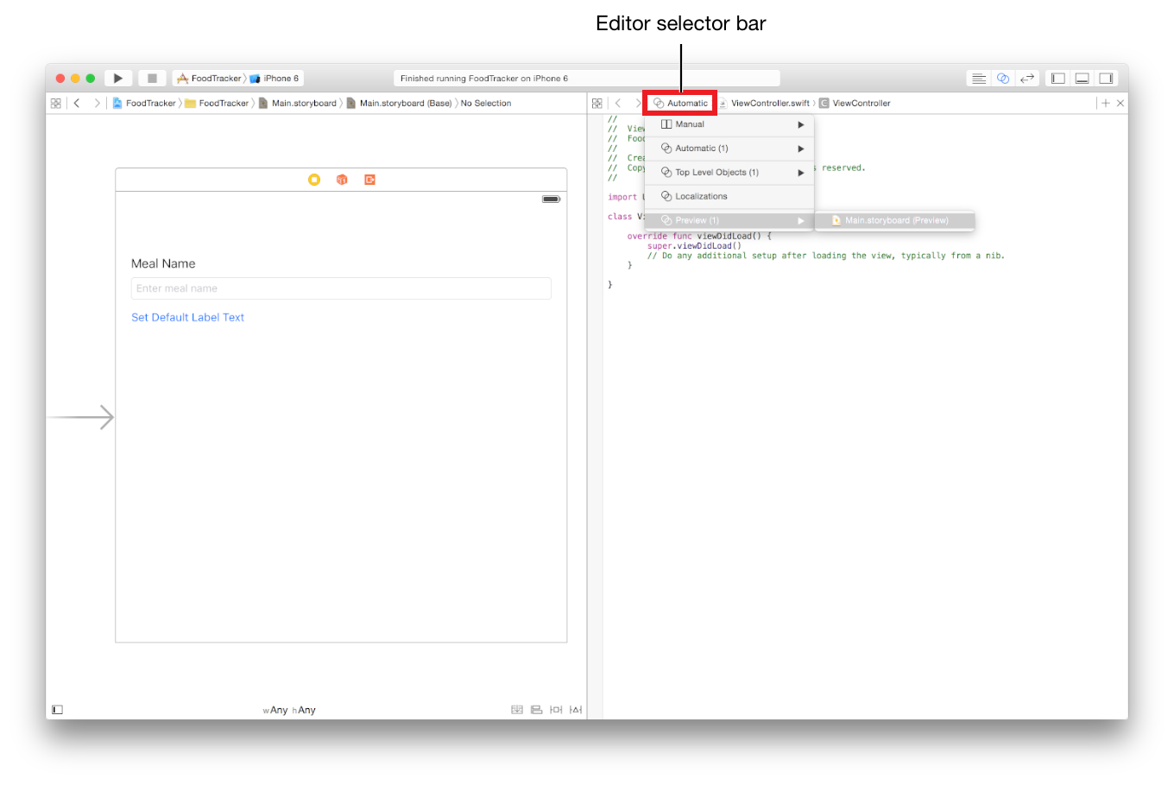Select the Exit scene dock icon

[x=369, y=180]
